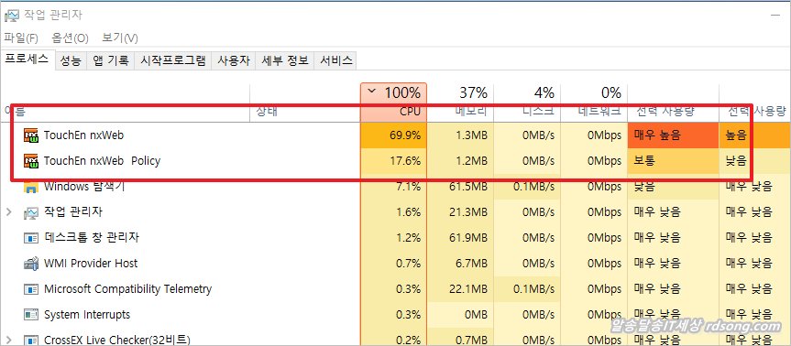Viewport: 791px width, 346px height.
Task: Click the 69.9% CPU value cell
Action: 393,135
